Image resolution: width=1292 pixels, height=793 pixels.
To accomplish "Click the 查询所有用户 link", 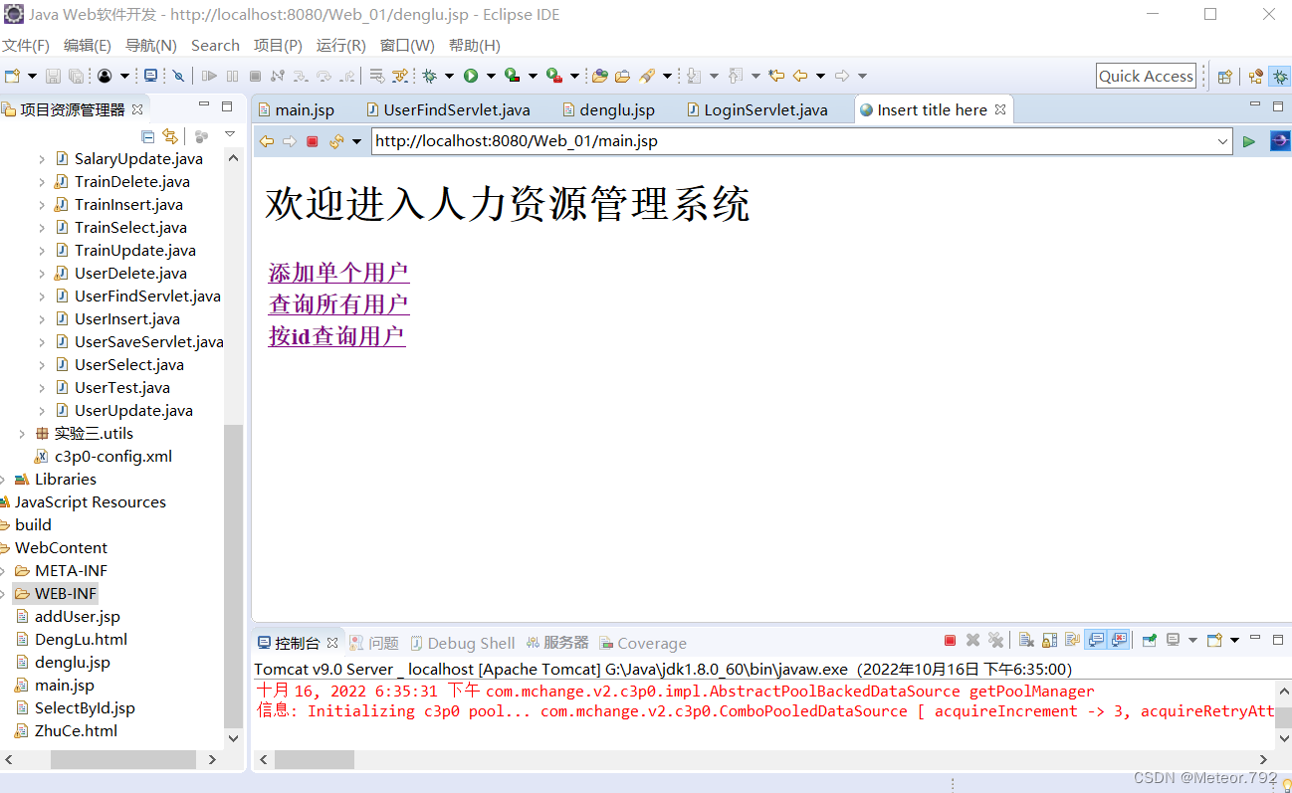I will pyautogui.click(x=338, y=305).
